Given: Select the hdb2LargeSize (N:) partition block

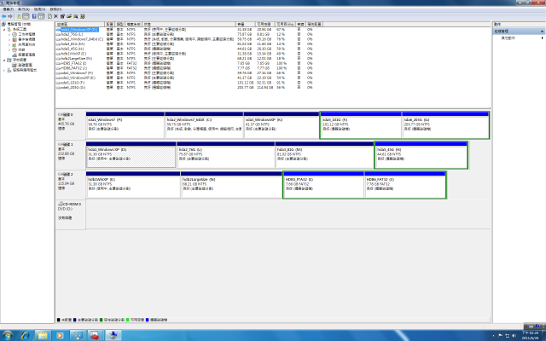Looking at the screenshot, I should click(231, 185).
